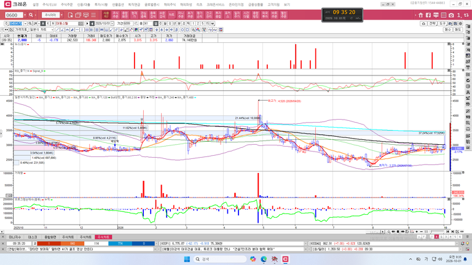This screenshot has width=472, height=265.
Task: Open the 주식/ELW menu
Action: (x=49, y=4)
